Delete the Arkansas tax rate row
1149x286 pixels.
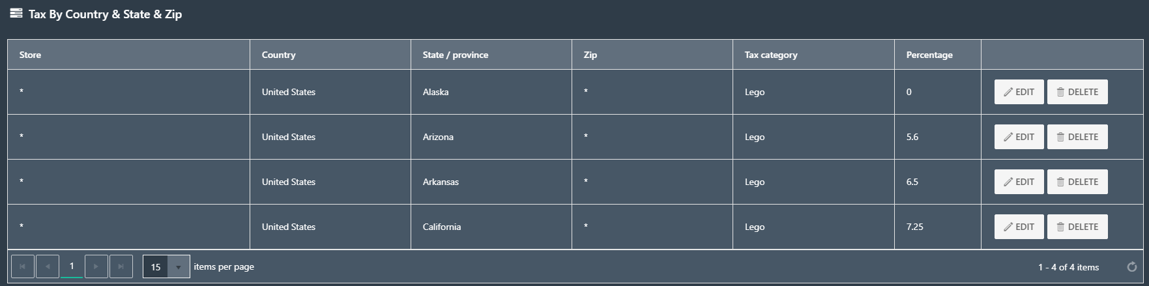(x=1077, y=182)
